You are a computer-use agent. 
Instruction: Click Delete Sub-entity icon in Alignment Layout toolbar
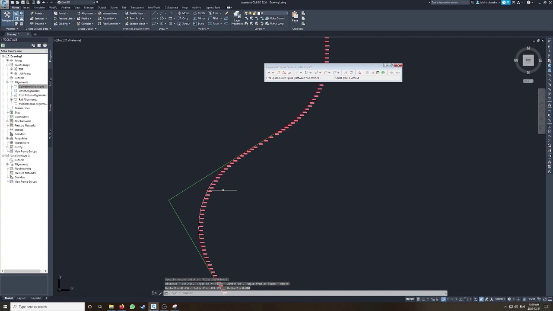click(x=359, y=73)
